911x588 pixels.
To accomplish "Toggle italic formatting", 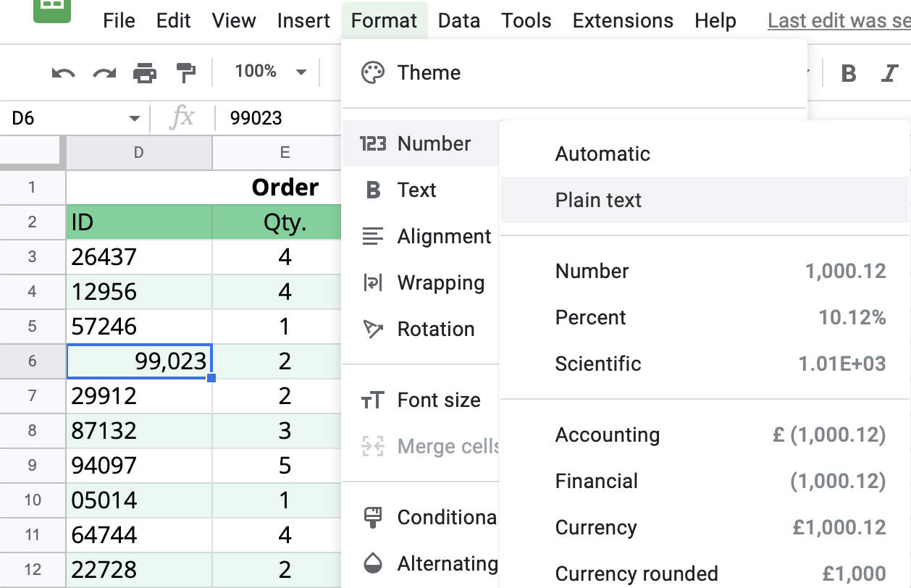I will [x=889, y=73].
